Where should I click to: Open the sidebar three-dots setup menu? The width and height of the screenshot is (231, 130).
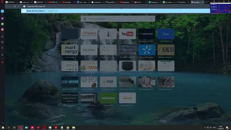[x=3, y=123]
